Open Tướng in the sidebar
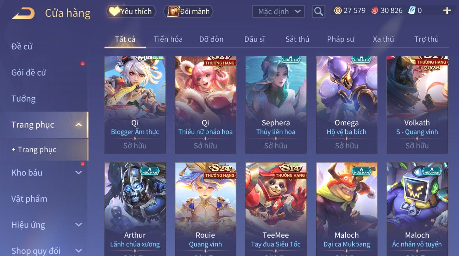The height and width of the screenshot is (256, 459). click(23, 99)
